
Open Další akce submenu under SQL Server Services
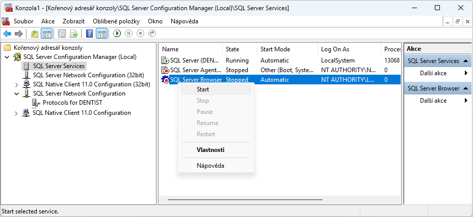click(437, 73)
